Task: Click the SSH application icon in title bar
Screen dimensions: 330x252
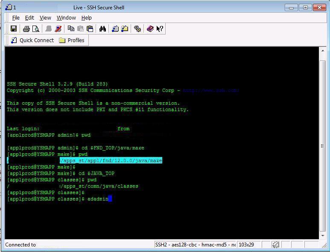Action: 9,7
